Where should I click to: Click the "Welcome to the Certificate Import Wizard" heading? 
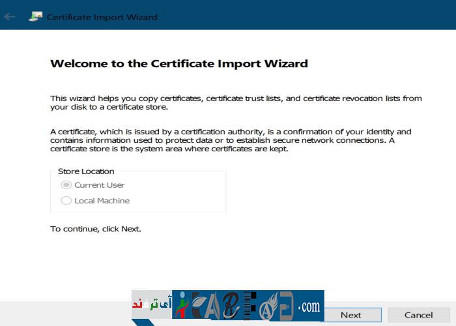[178, 64]
